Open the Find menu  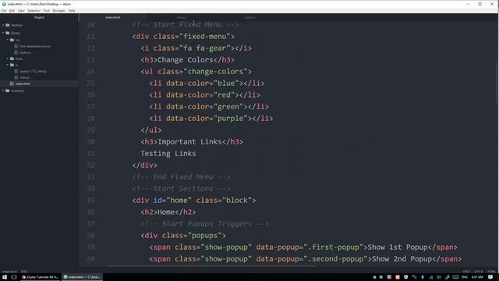(47, 10)
